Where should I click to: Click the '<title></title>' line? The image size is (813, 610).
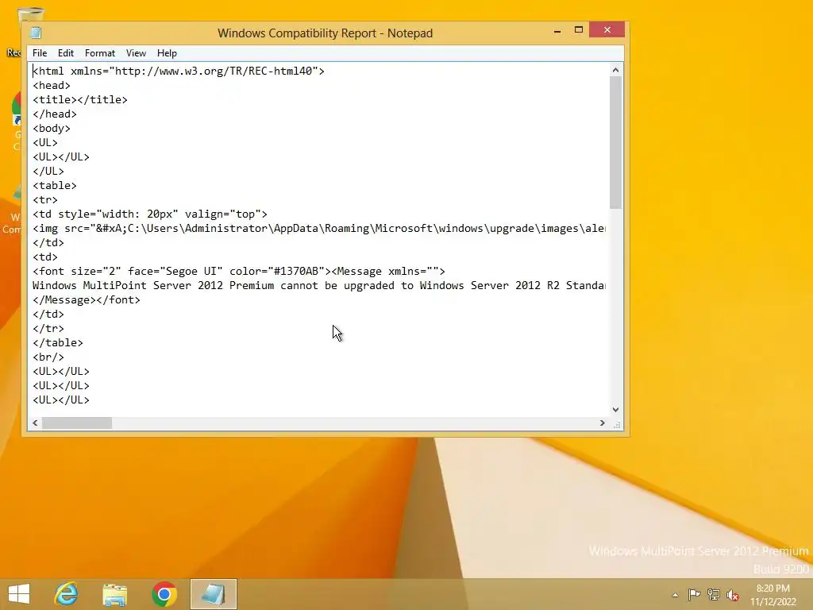80,99
